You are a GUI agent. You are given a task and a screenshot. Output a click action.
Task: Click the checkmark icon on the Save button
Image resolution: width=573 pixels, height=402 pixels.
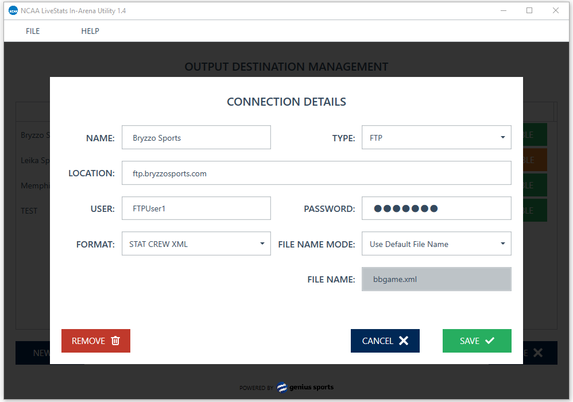pyautogui.click(x=490, y=341)
